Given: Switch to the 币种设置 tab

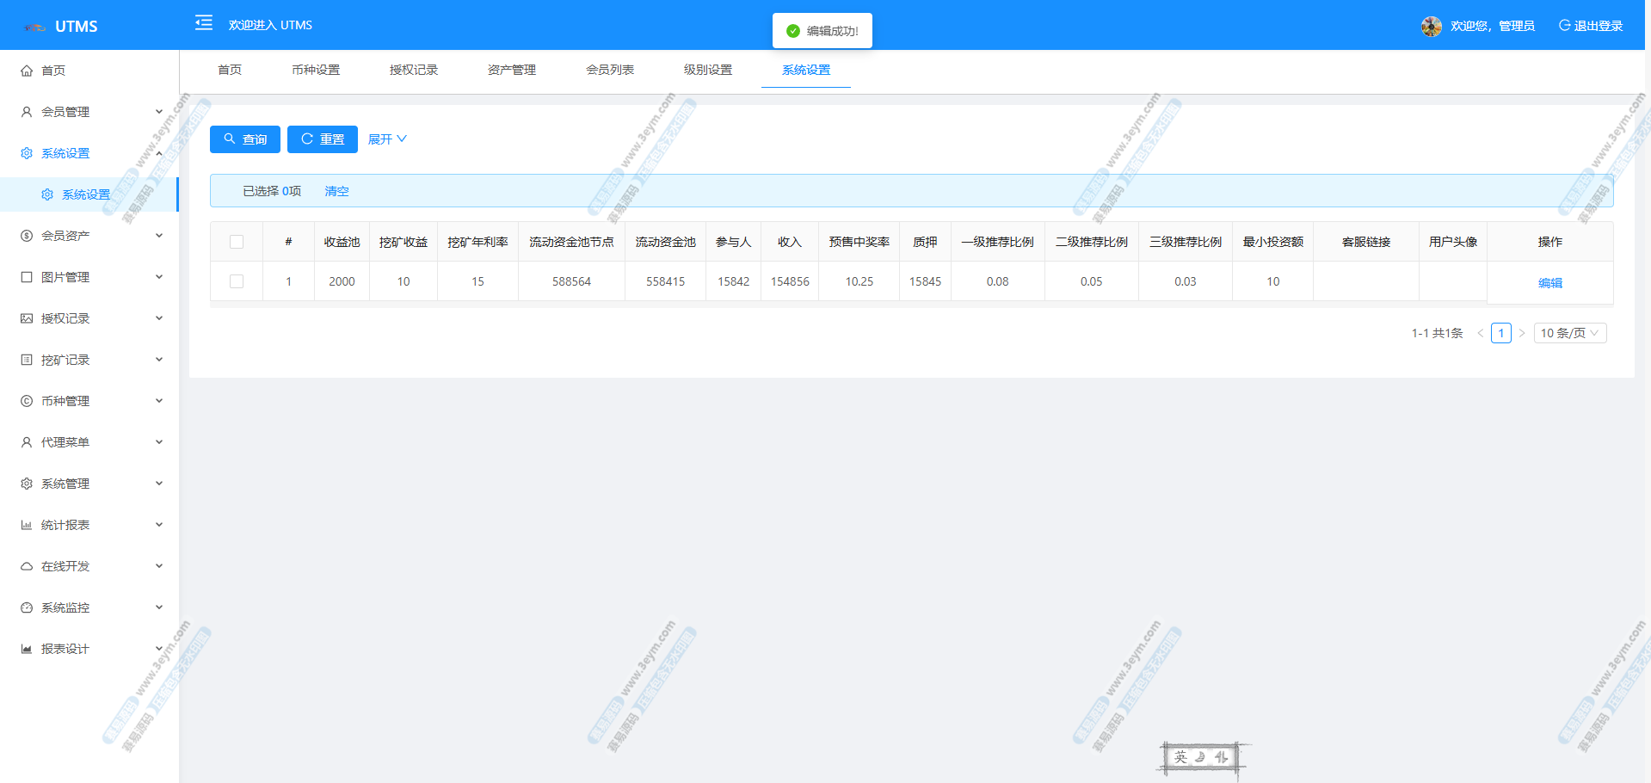Looking at the screenshot, I should pos(316,70).
